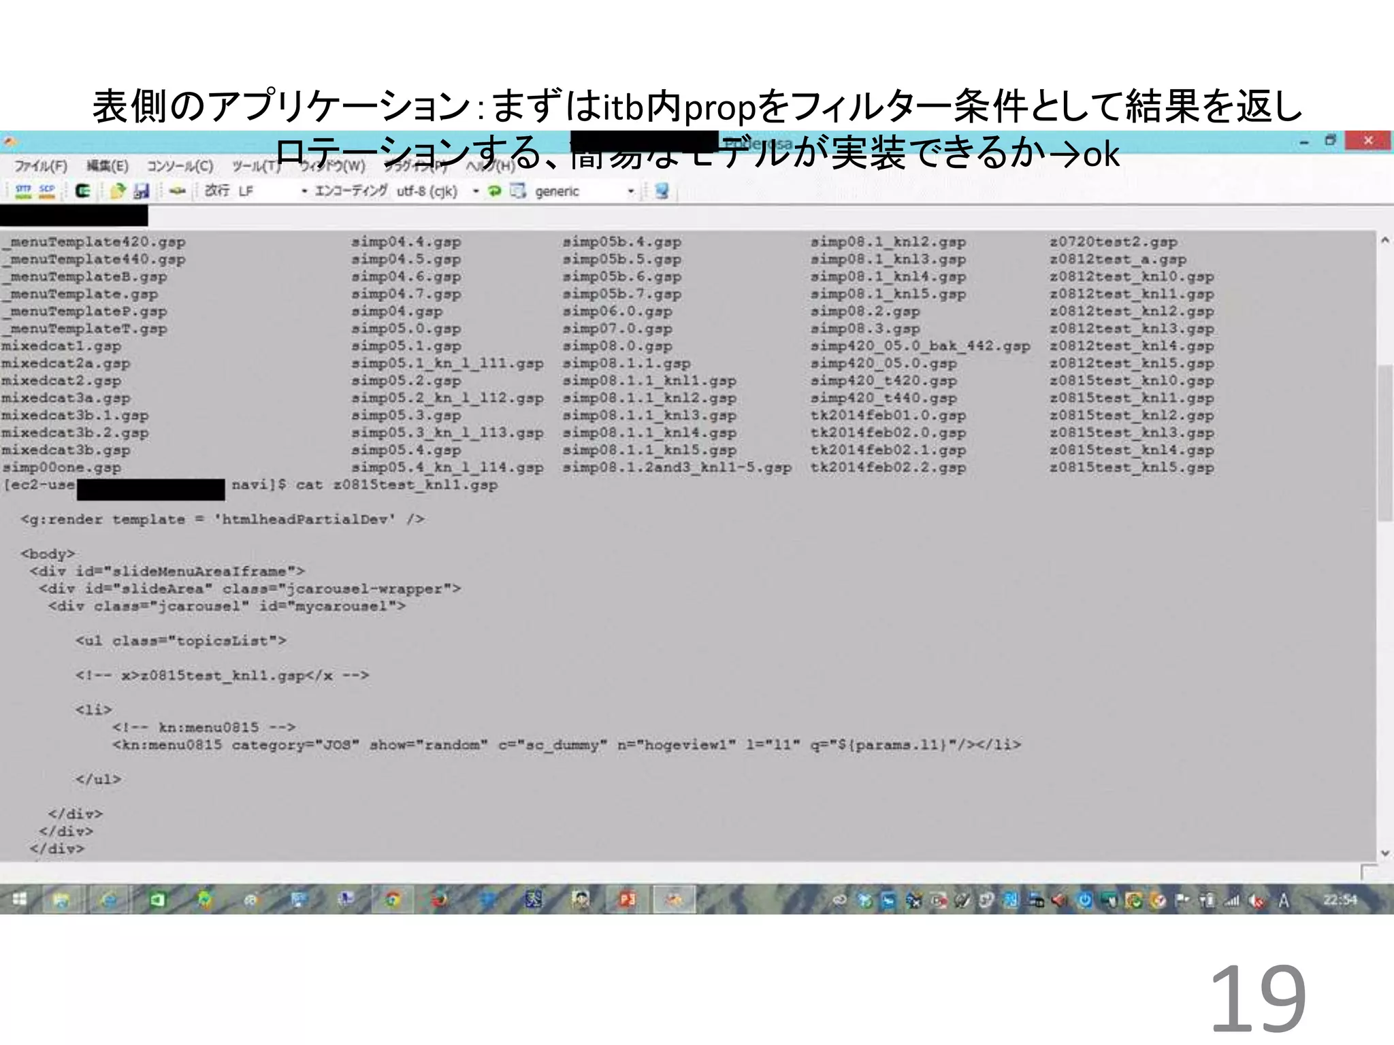This screenshot has height=1045, width=1394.
Task: Click the floppy disk save icon
Action: click(x=141, y=191)
